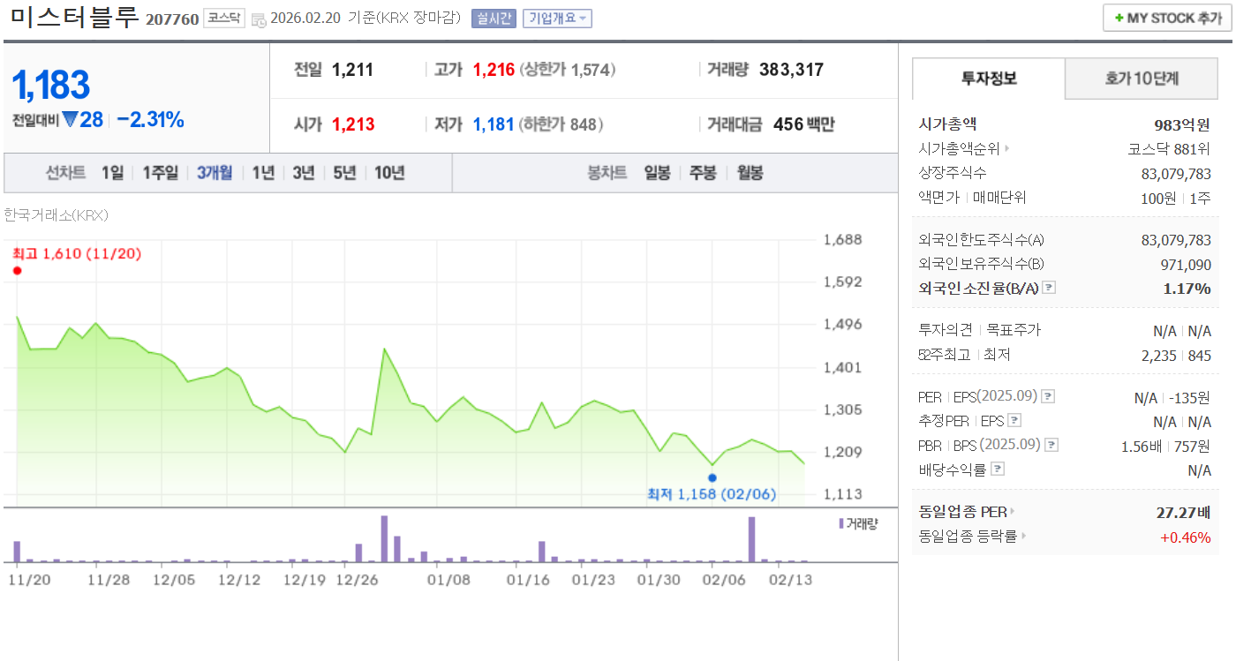Click the 외국인보유주식수 value 971,090

(1186, 265)
